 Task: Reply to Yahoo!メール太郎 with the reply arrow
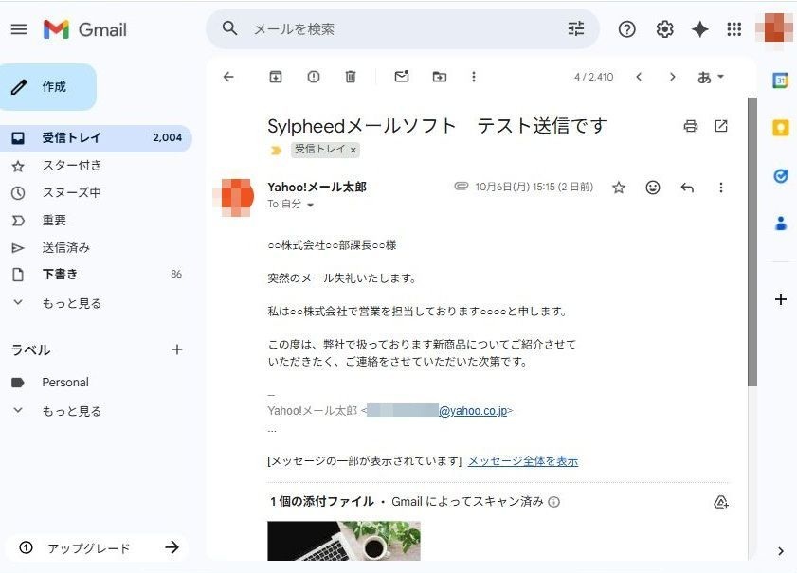[x=687, y=188]
